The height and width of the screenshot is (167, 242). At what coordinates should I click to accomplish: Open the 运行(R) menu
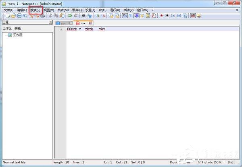pos(115,10)
